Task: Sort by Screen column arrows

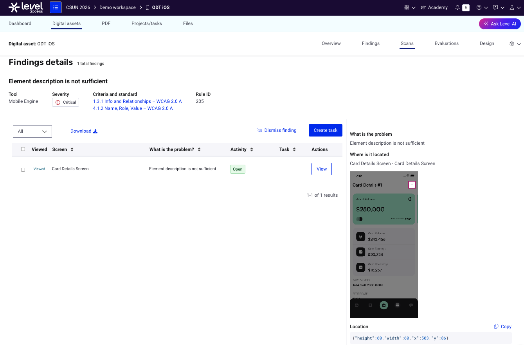Action: coord(72,149)
